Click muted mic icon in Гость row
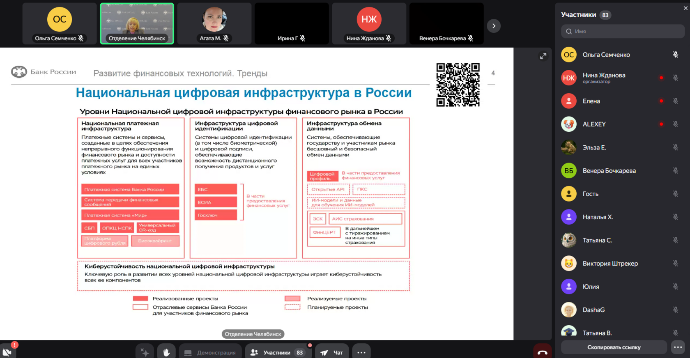Viewport: 690px width, 358px height. click(676, 194)
